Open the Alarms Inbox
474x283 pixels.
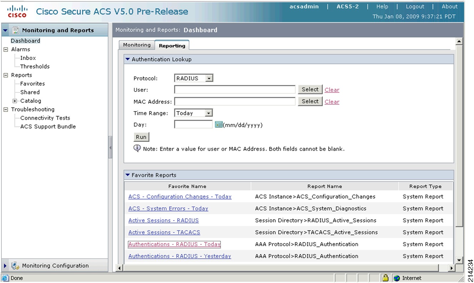click(x=28, y=58)
